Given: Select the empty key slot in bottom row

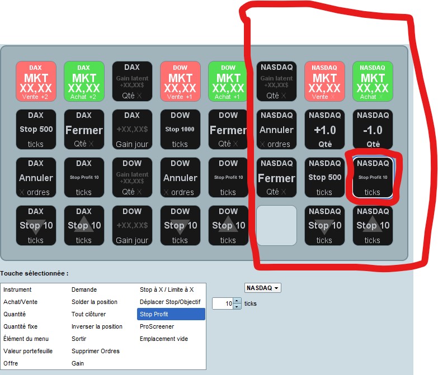Looking at the screenshot, I should pyautogui.click(x=276, y=225).
